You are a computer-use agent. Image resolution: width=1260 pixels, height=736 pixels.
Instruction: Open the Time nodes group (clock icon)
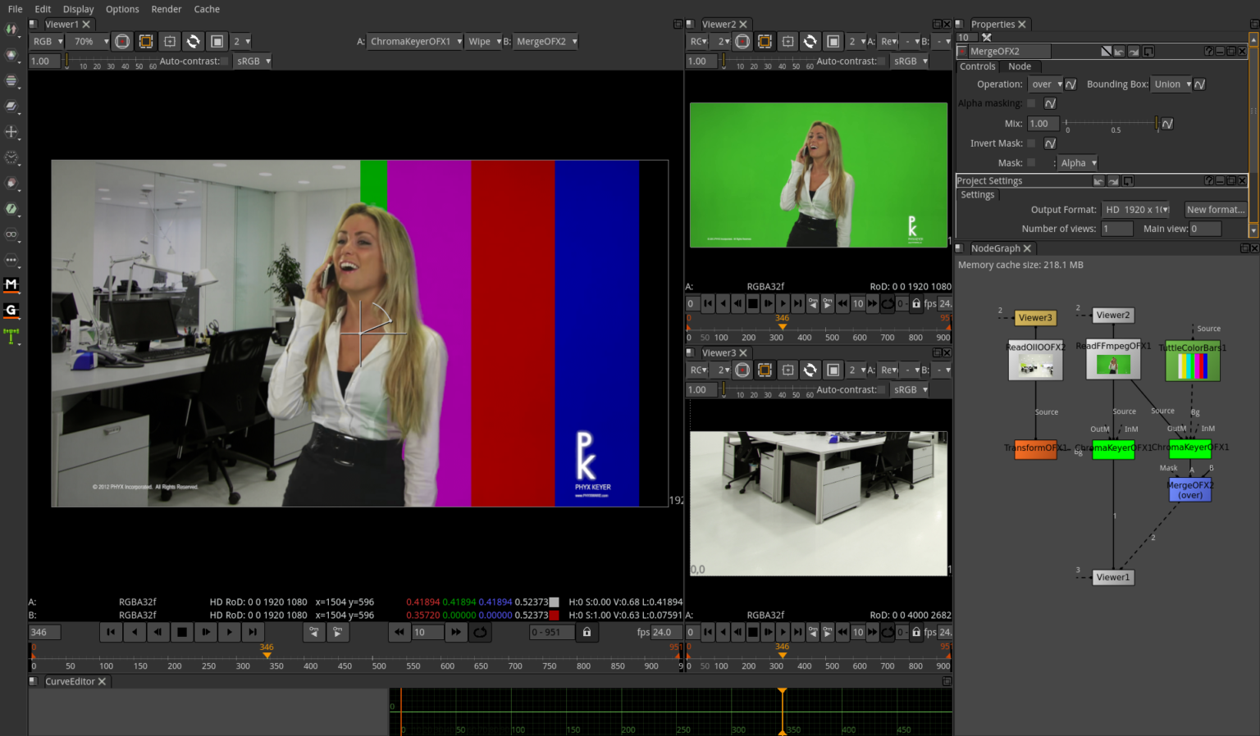tap(12, 157)
